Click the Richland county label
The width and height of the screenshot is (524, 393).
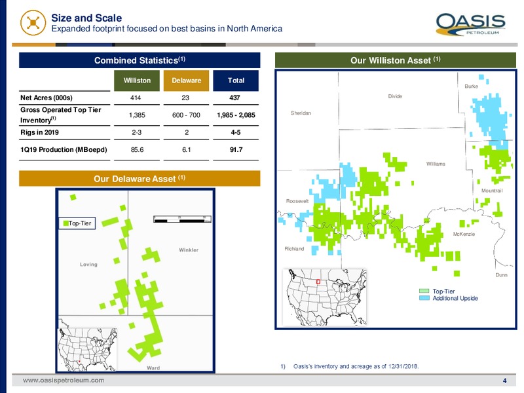pos(294,249)
